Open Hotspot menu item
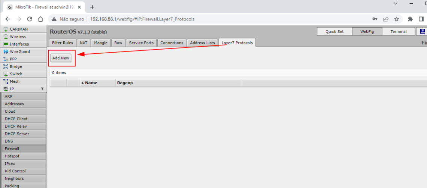427x188 pixels. pyautogui.click(x=24, y=156)
